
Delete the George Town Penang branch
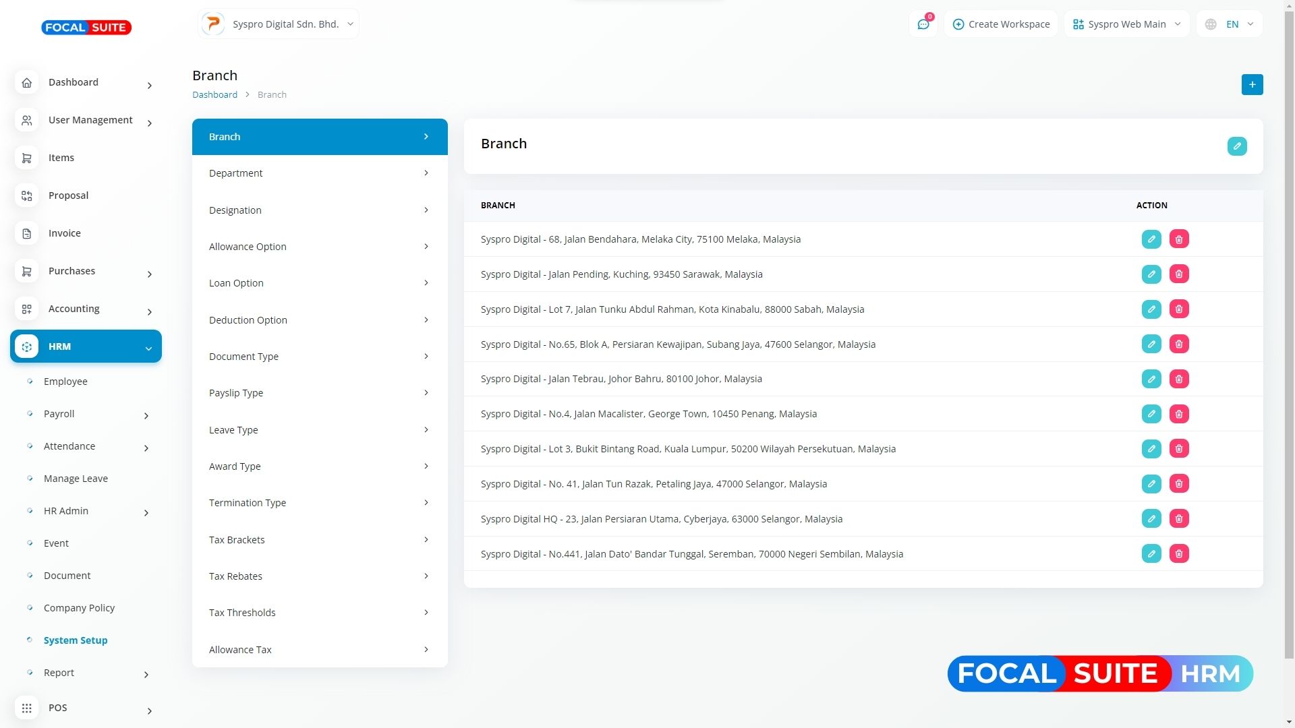pyautogui.click(x=1179, y=414)
